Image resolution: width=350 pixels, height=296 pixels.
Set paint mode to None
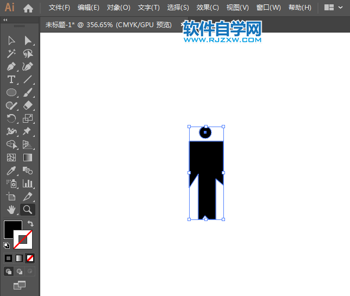[30, 259]
